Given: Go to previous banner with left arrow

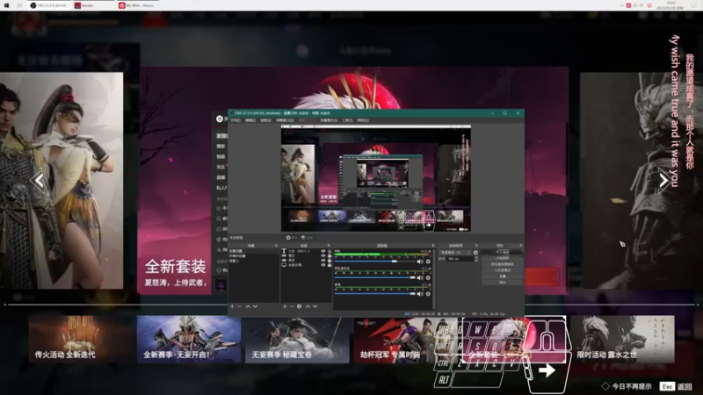Looking at the screenshot, I should tap(39, 181).
